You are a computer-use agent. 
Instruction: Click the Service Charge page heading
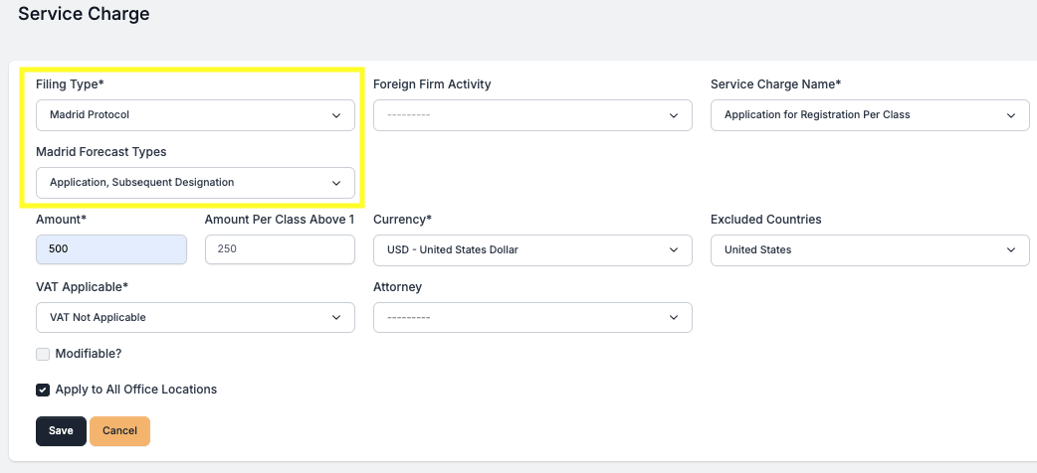tap(84, 15)
